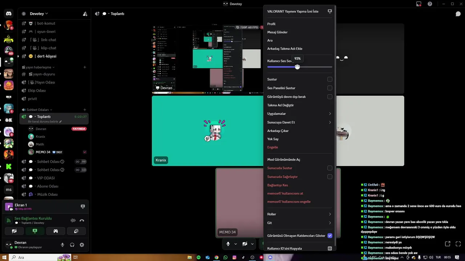Open the server invite icon beside Devotey
Screen dimensions: 465x261
click(85, 14)
